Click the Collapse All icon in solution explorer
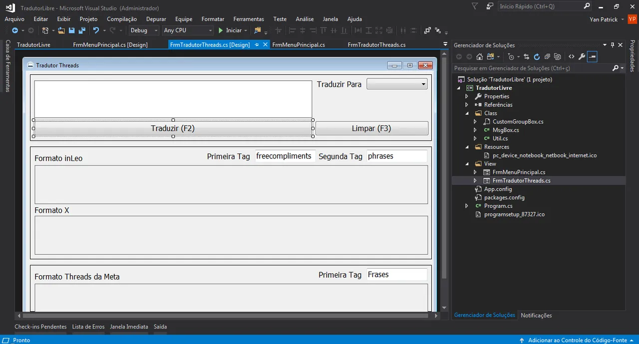The height and width of the screenshot is (344, 639). 547,56
